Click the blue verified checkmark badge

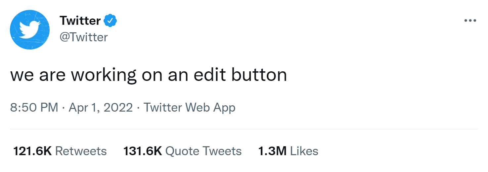click(110, 21)
